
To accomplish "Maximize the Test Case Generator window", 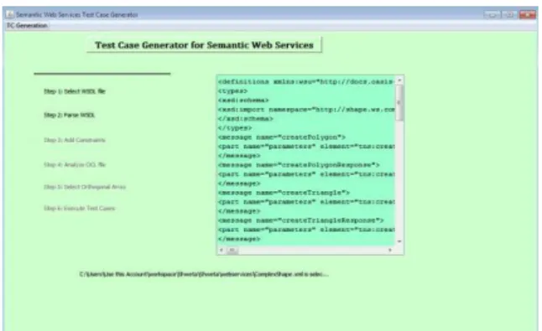I will tap(509, 14).
